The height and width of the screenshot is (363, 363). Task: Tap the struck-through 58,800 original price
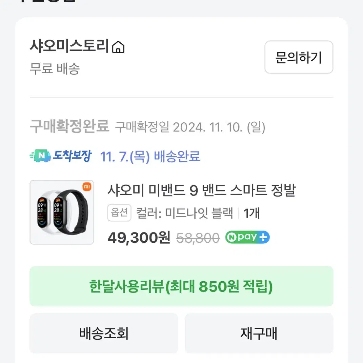click(198, 238)
